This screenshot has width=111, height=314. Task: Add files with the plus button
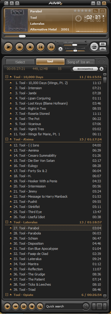click(x=7, y=306)
